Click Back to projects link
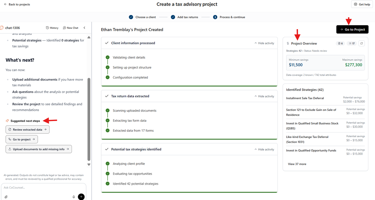Image resolution: width=375 pixels, height=200 pixels. pos(17,5)
